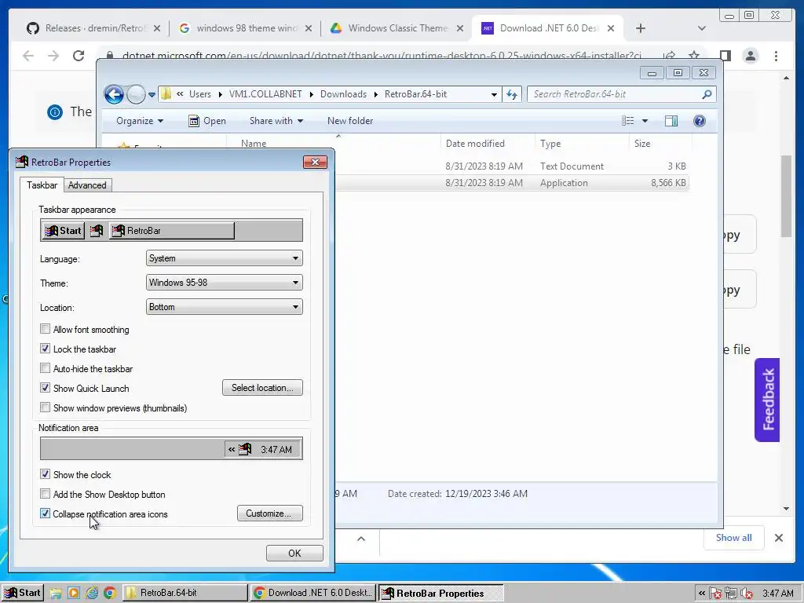Image resolution: width=804 pixels, height=603 pixels.
Task: Open Chrome's tab search chevron
Action: pos(702,28)
